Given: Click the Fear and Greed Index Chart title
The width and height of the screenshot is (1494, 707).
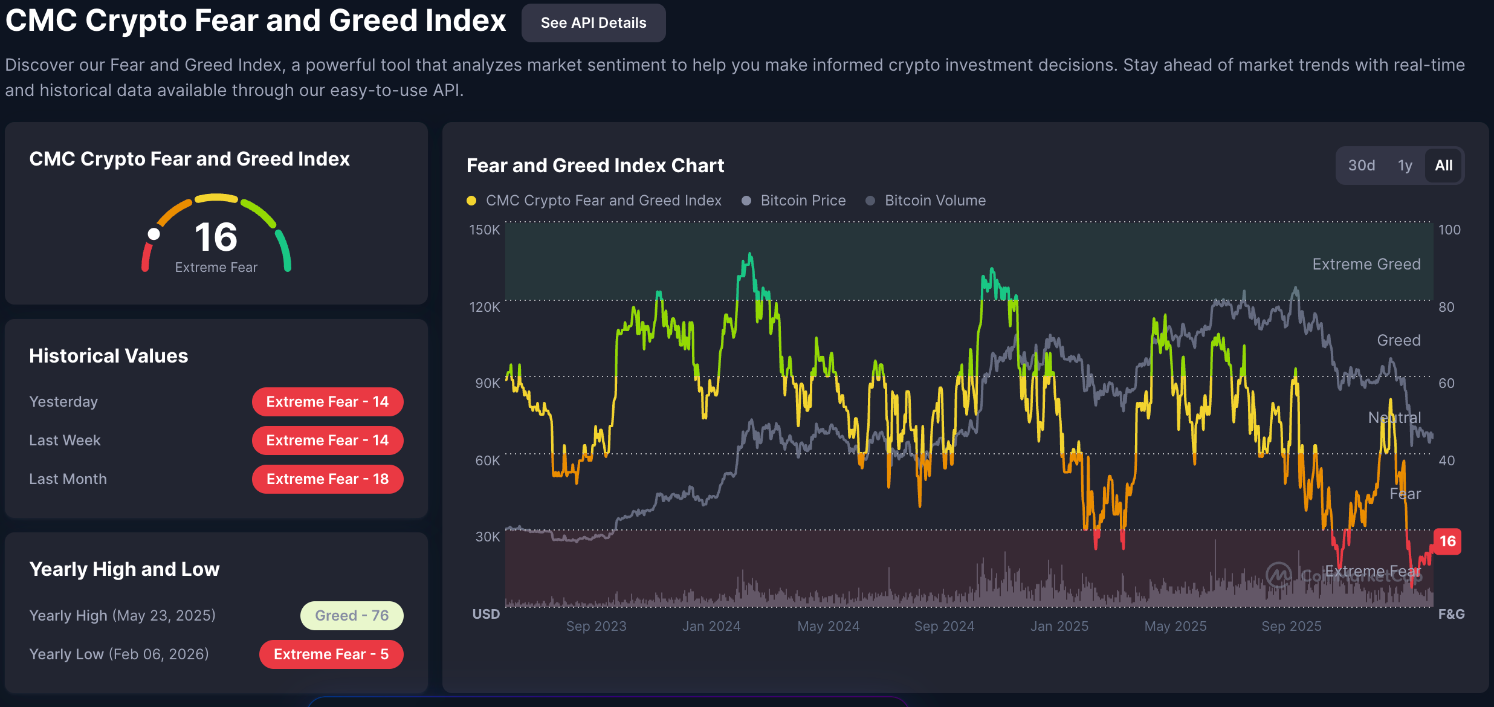Looking at the screenshot, I should coord(595,166).
